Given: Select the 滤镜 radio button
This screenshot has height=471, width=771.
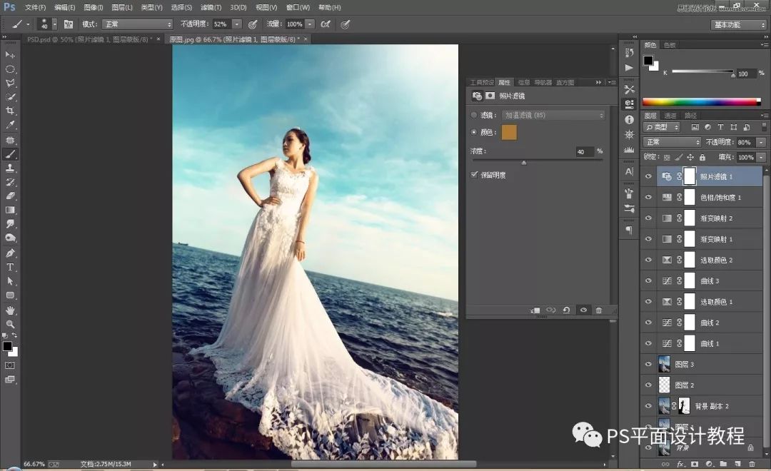Looking at the screenshot, I should [475, 115].
